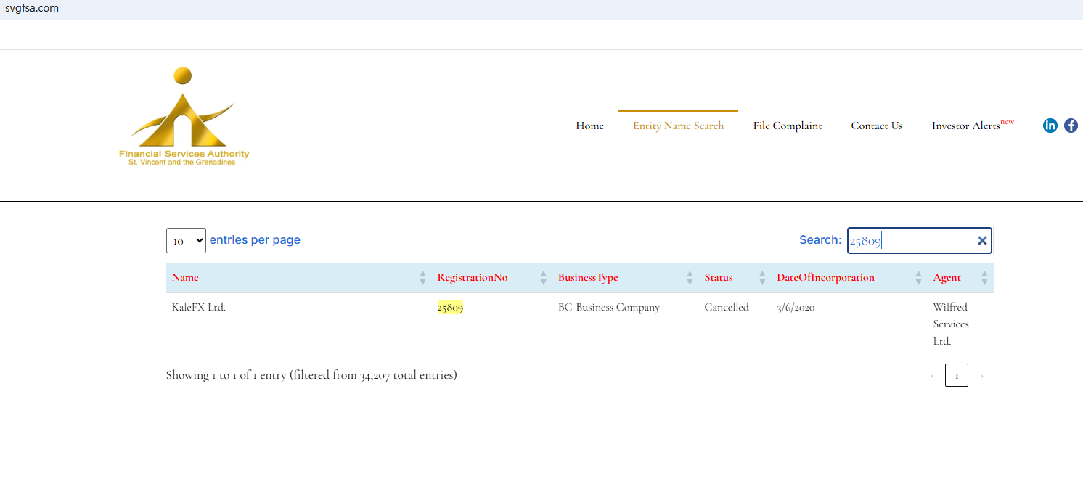Navigate to Contact Us page

(x=877, y=126)
